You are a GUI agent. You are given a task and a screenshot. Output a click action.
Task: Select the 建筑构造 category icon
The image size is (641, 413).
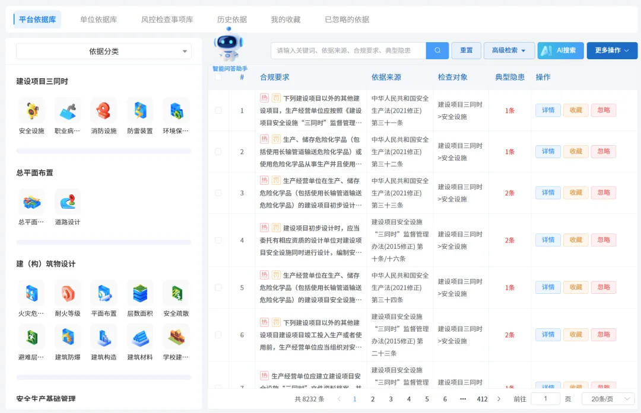click(104, 337)
